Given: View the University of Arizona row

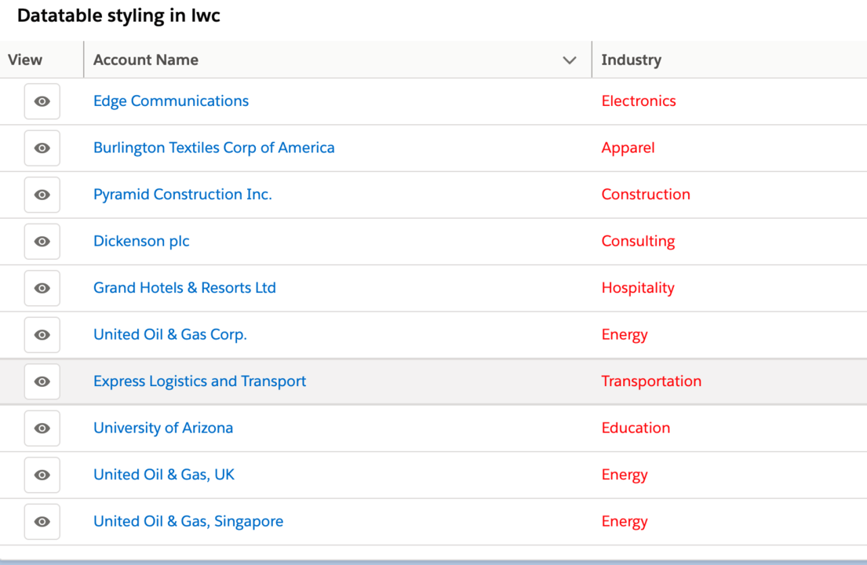Looking at the screenshot, I should tap(42, 428).
